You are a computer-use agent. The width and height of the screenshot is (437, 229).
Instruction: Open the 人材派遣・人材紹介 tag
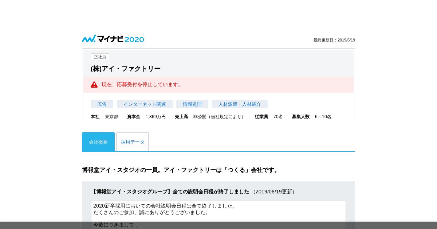(240, 104)
